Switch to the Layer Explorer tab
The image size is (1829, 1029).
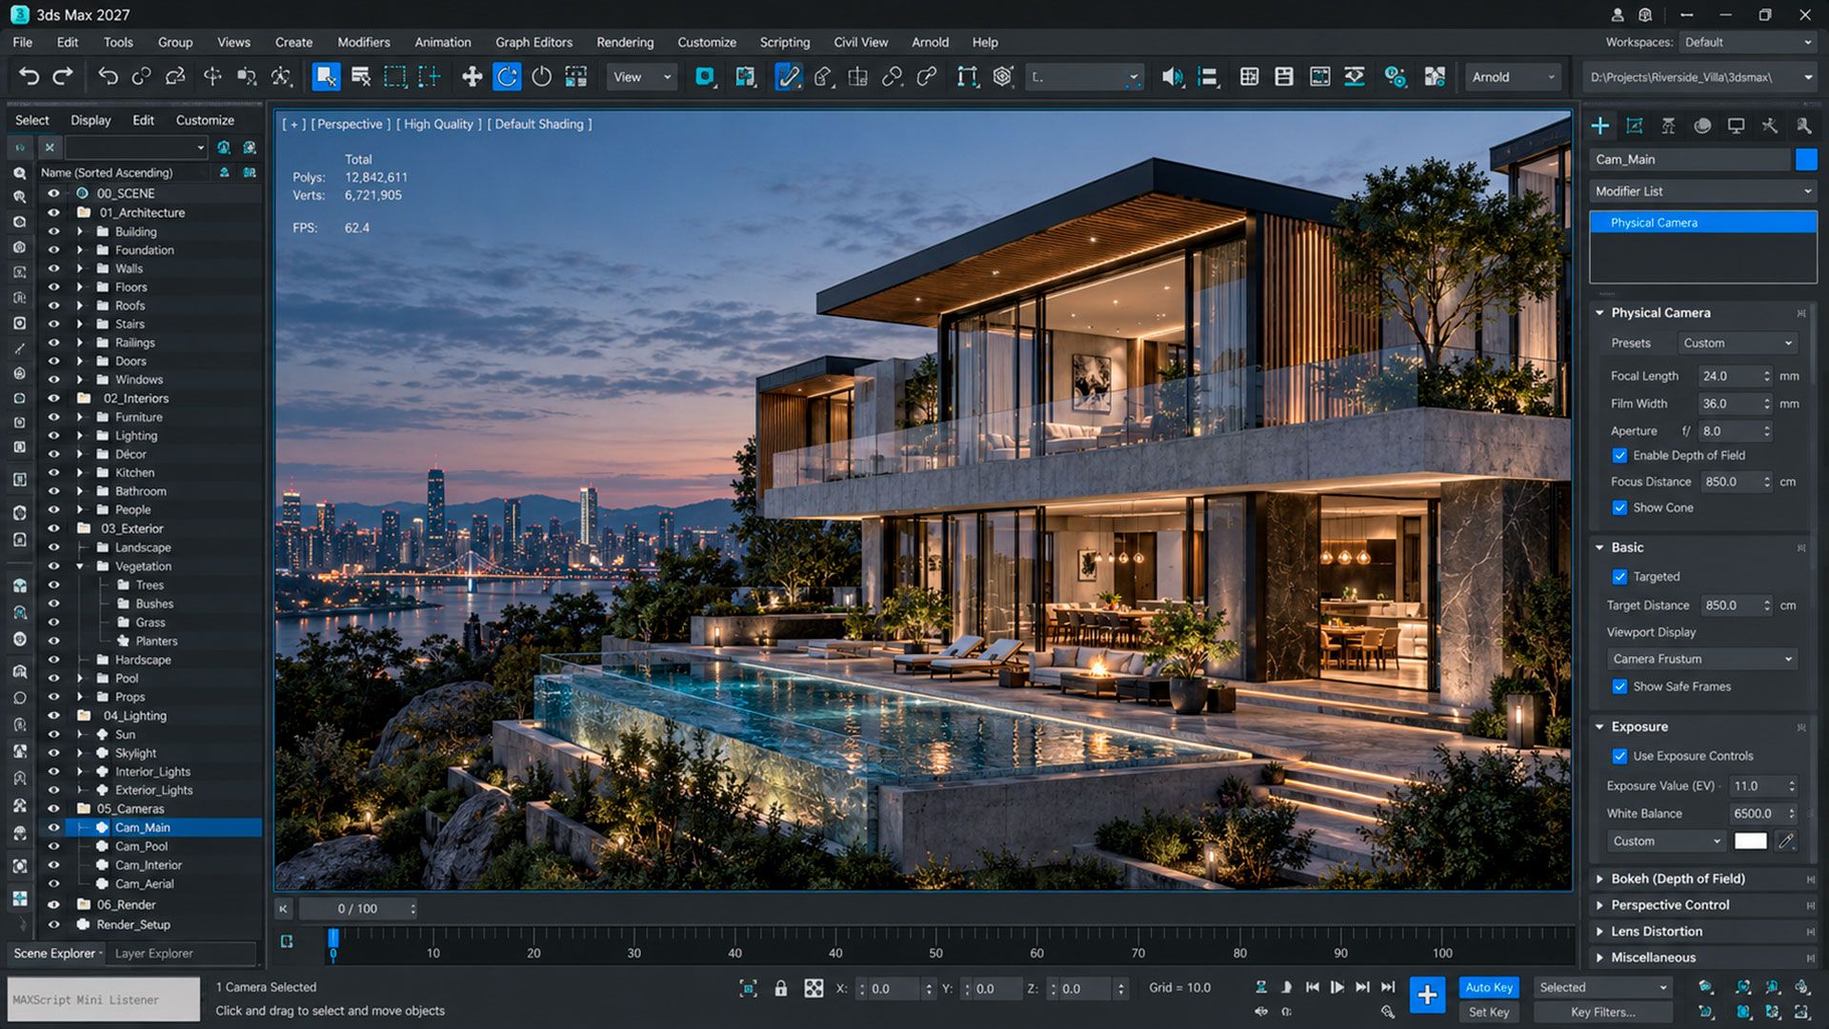(x=154, y=953)
